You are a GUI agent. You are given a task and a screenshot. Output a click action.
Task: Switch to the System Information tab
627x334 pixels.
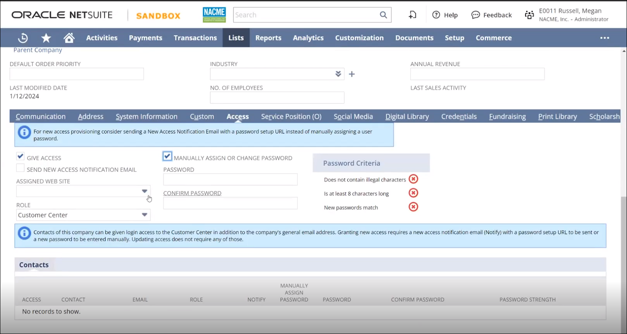pyautogui.click(x=147, y=117)
